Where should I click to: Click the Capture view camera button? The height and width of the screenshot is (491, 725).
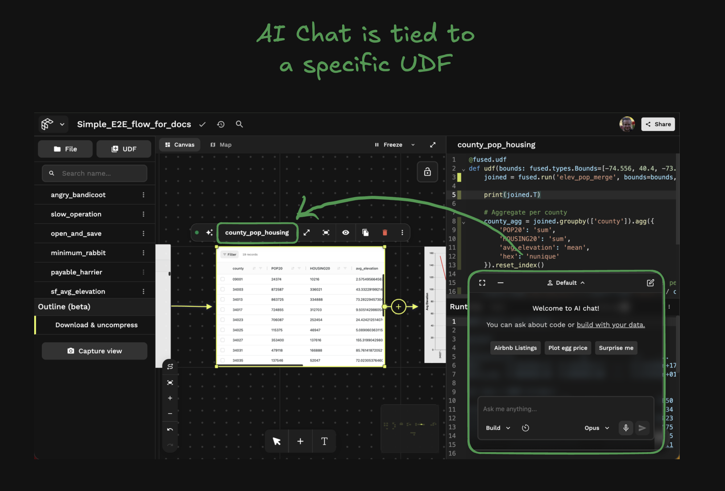tap(95, 351)
